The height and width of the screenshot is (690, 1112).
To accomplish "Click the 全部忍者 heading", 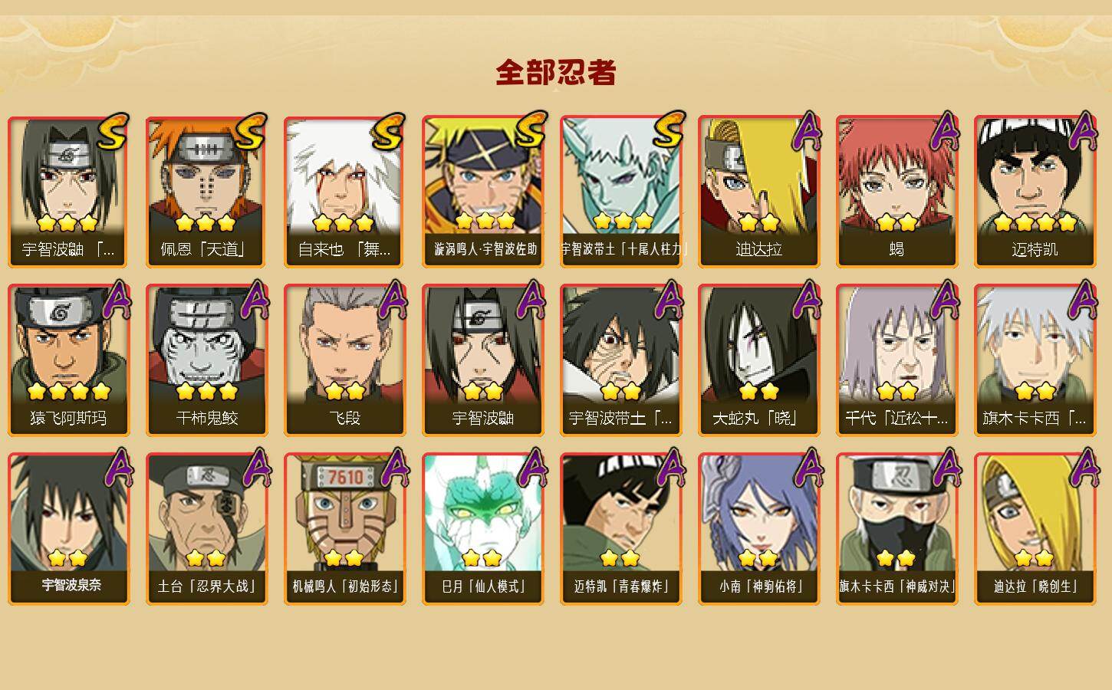I will pos(556,72).
